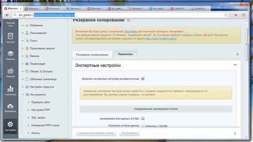Click the Облачные хранилища icon
Image resolution: width=253 pixels, height=142 pixels.
pyautogui.click(x=27, y=79)
